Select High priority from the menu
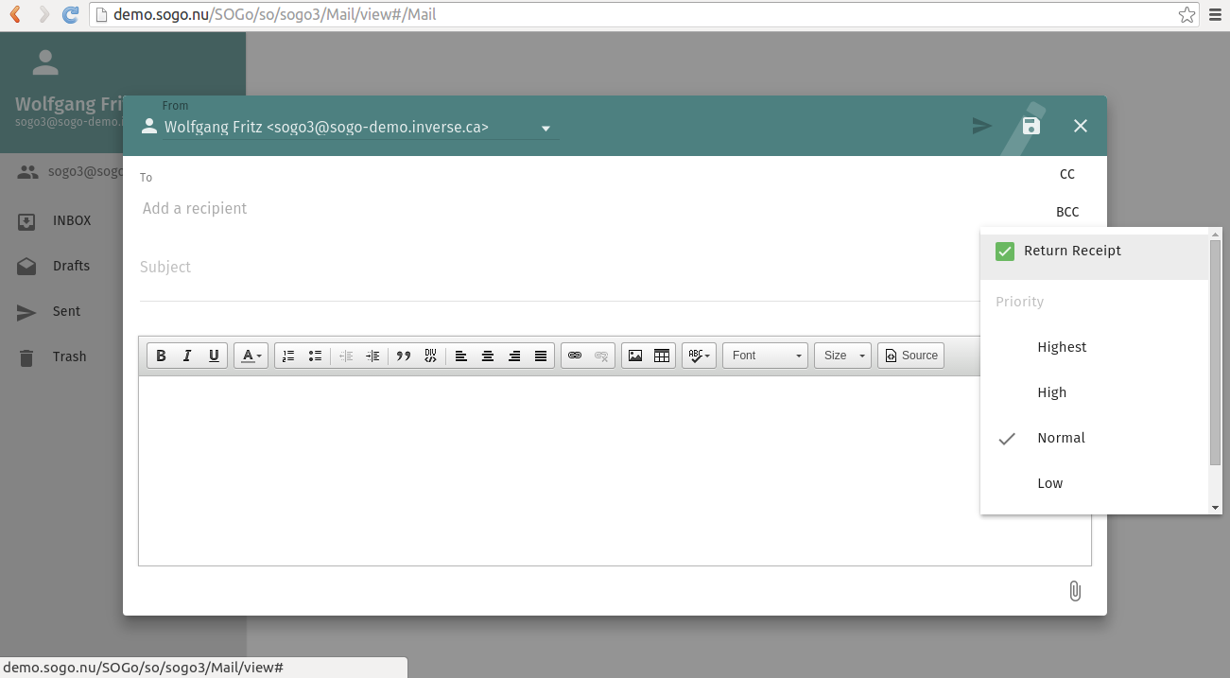 coord(1051,392)
